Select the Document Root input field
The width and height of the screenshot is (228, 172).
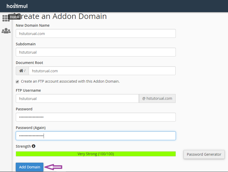point(102,71)
